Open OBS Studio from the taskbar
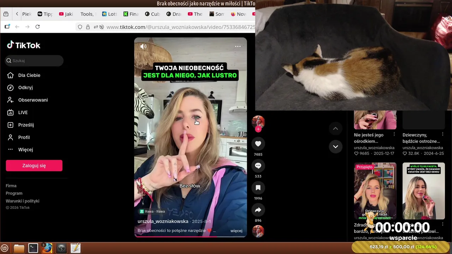This screenshot has width=452, height=254. click(61, 248)
